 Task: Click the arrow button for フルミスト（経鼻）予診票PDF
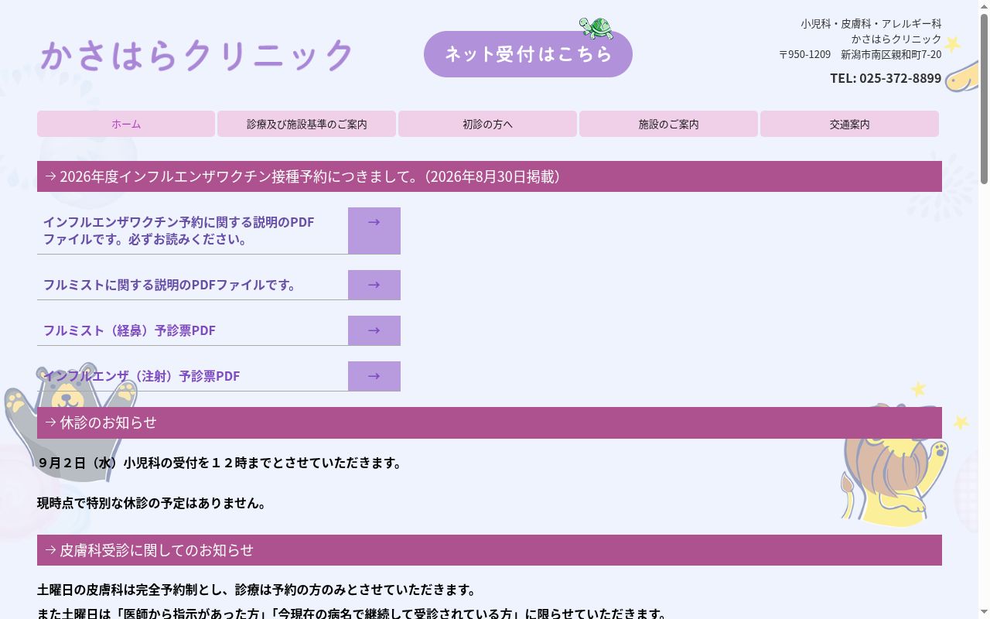pos(374,330)
